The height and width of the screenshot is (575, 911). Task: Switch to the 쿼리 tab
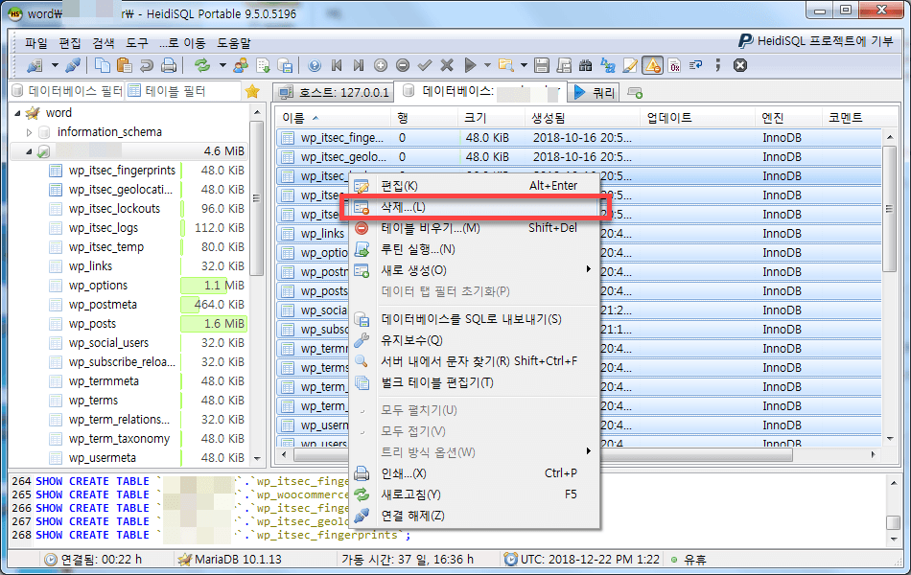[595, 92]
